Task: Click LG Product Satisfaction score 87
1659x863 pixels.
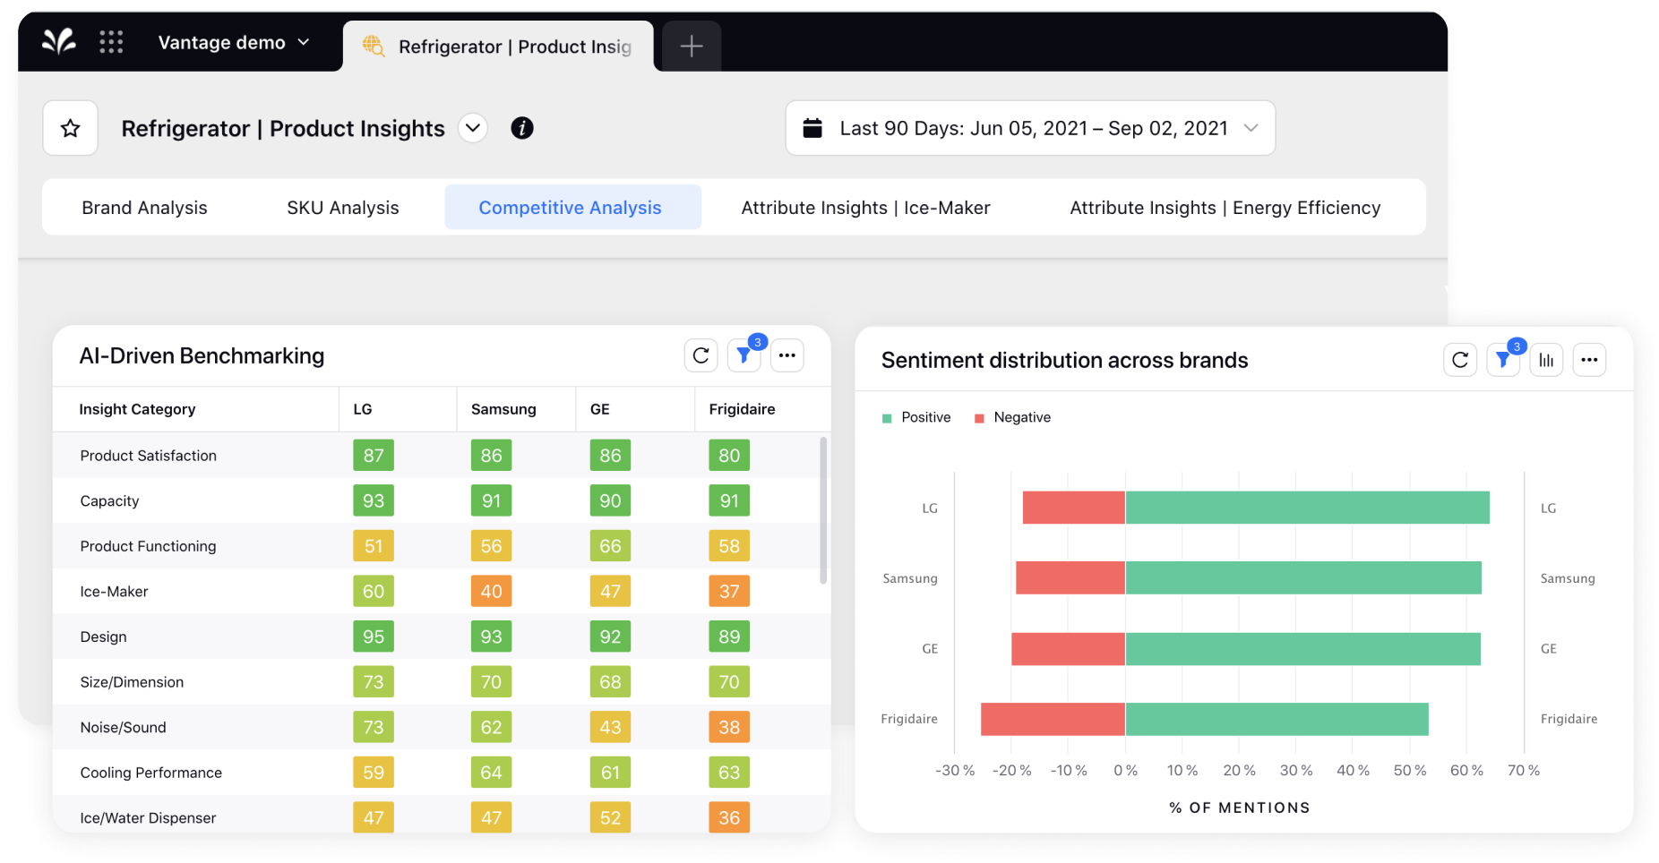Action: click(374, 456)
